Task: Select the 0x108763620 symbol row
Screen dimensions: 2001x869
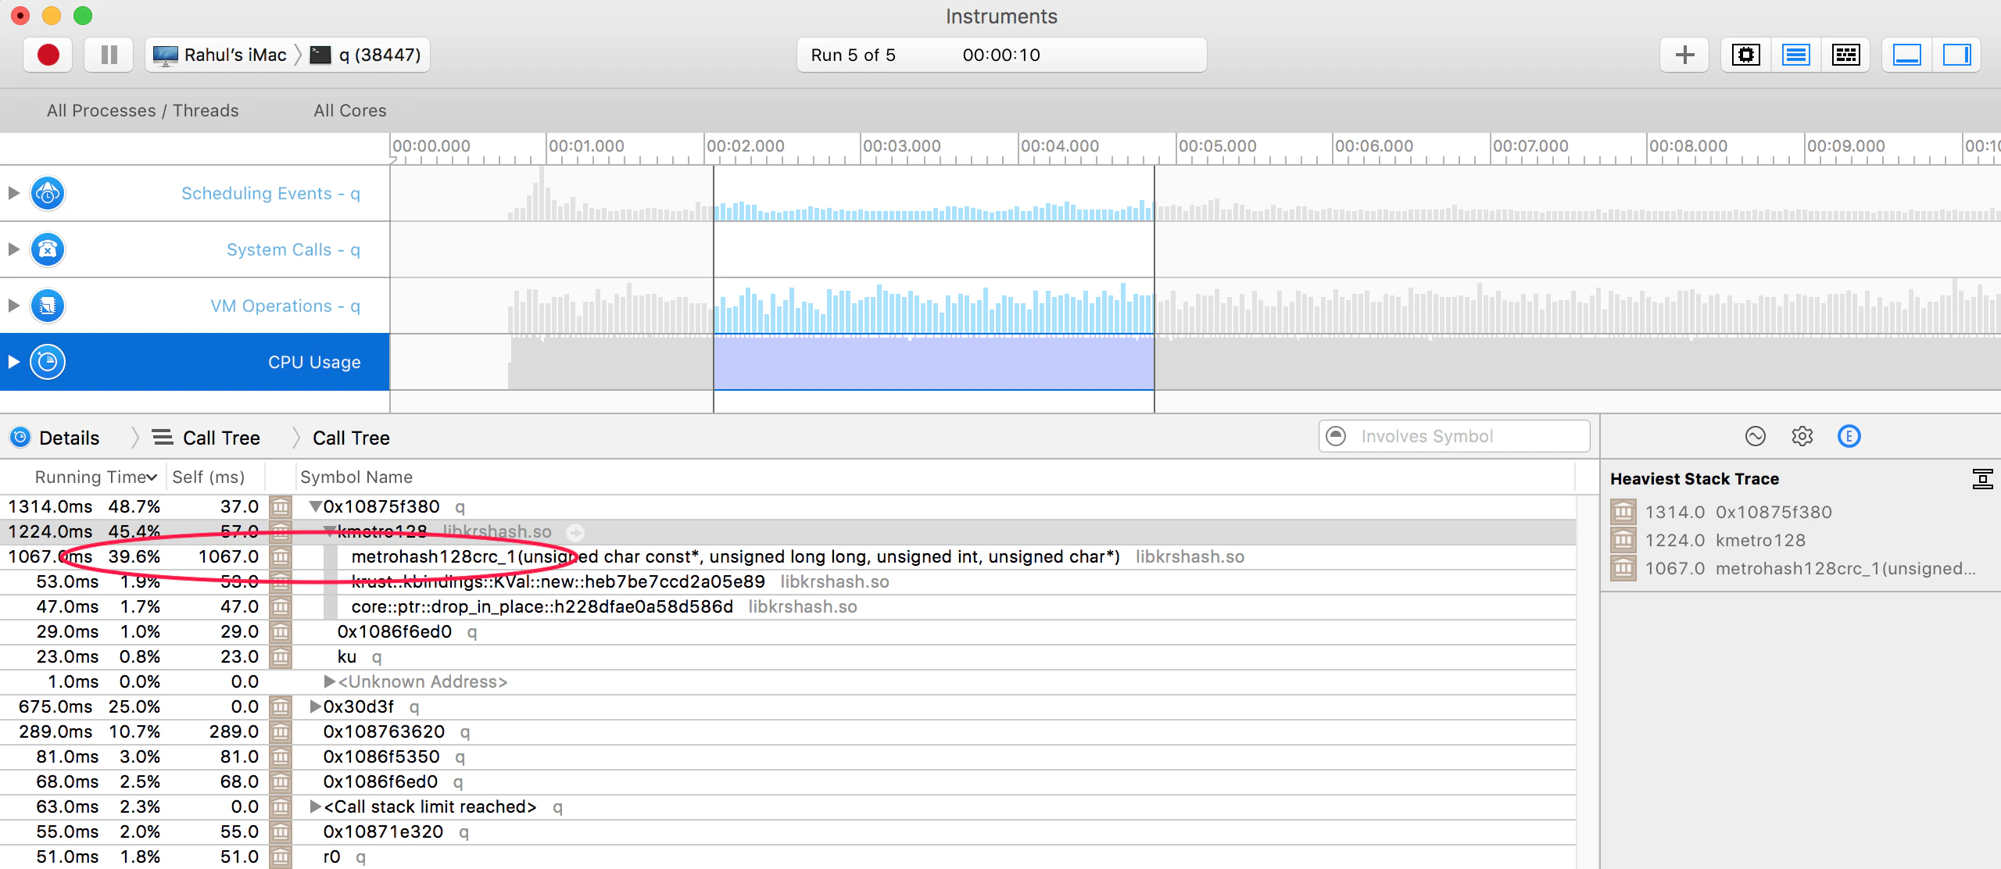Action: 788,731
